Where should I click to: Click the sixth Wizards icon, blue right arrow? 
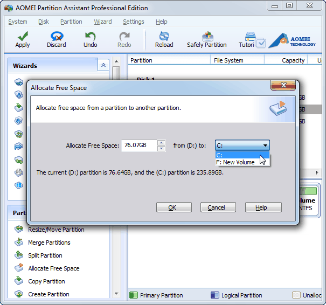coord(19,147)
